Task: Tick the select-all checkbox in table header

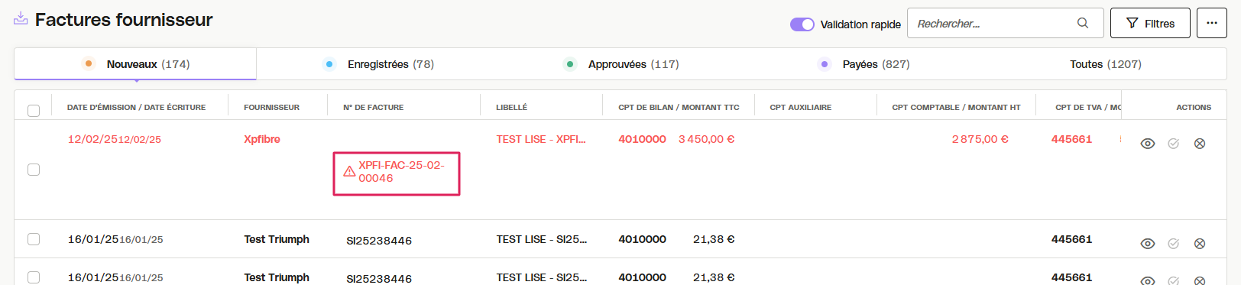Action: 34,111
